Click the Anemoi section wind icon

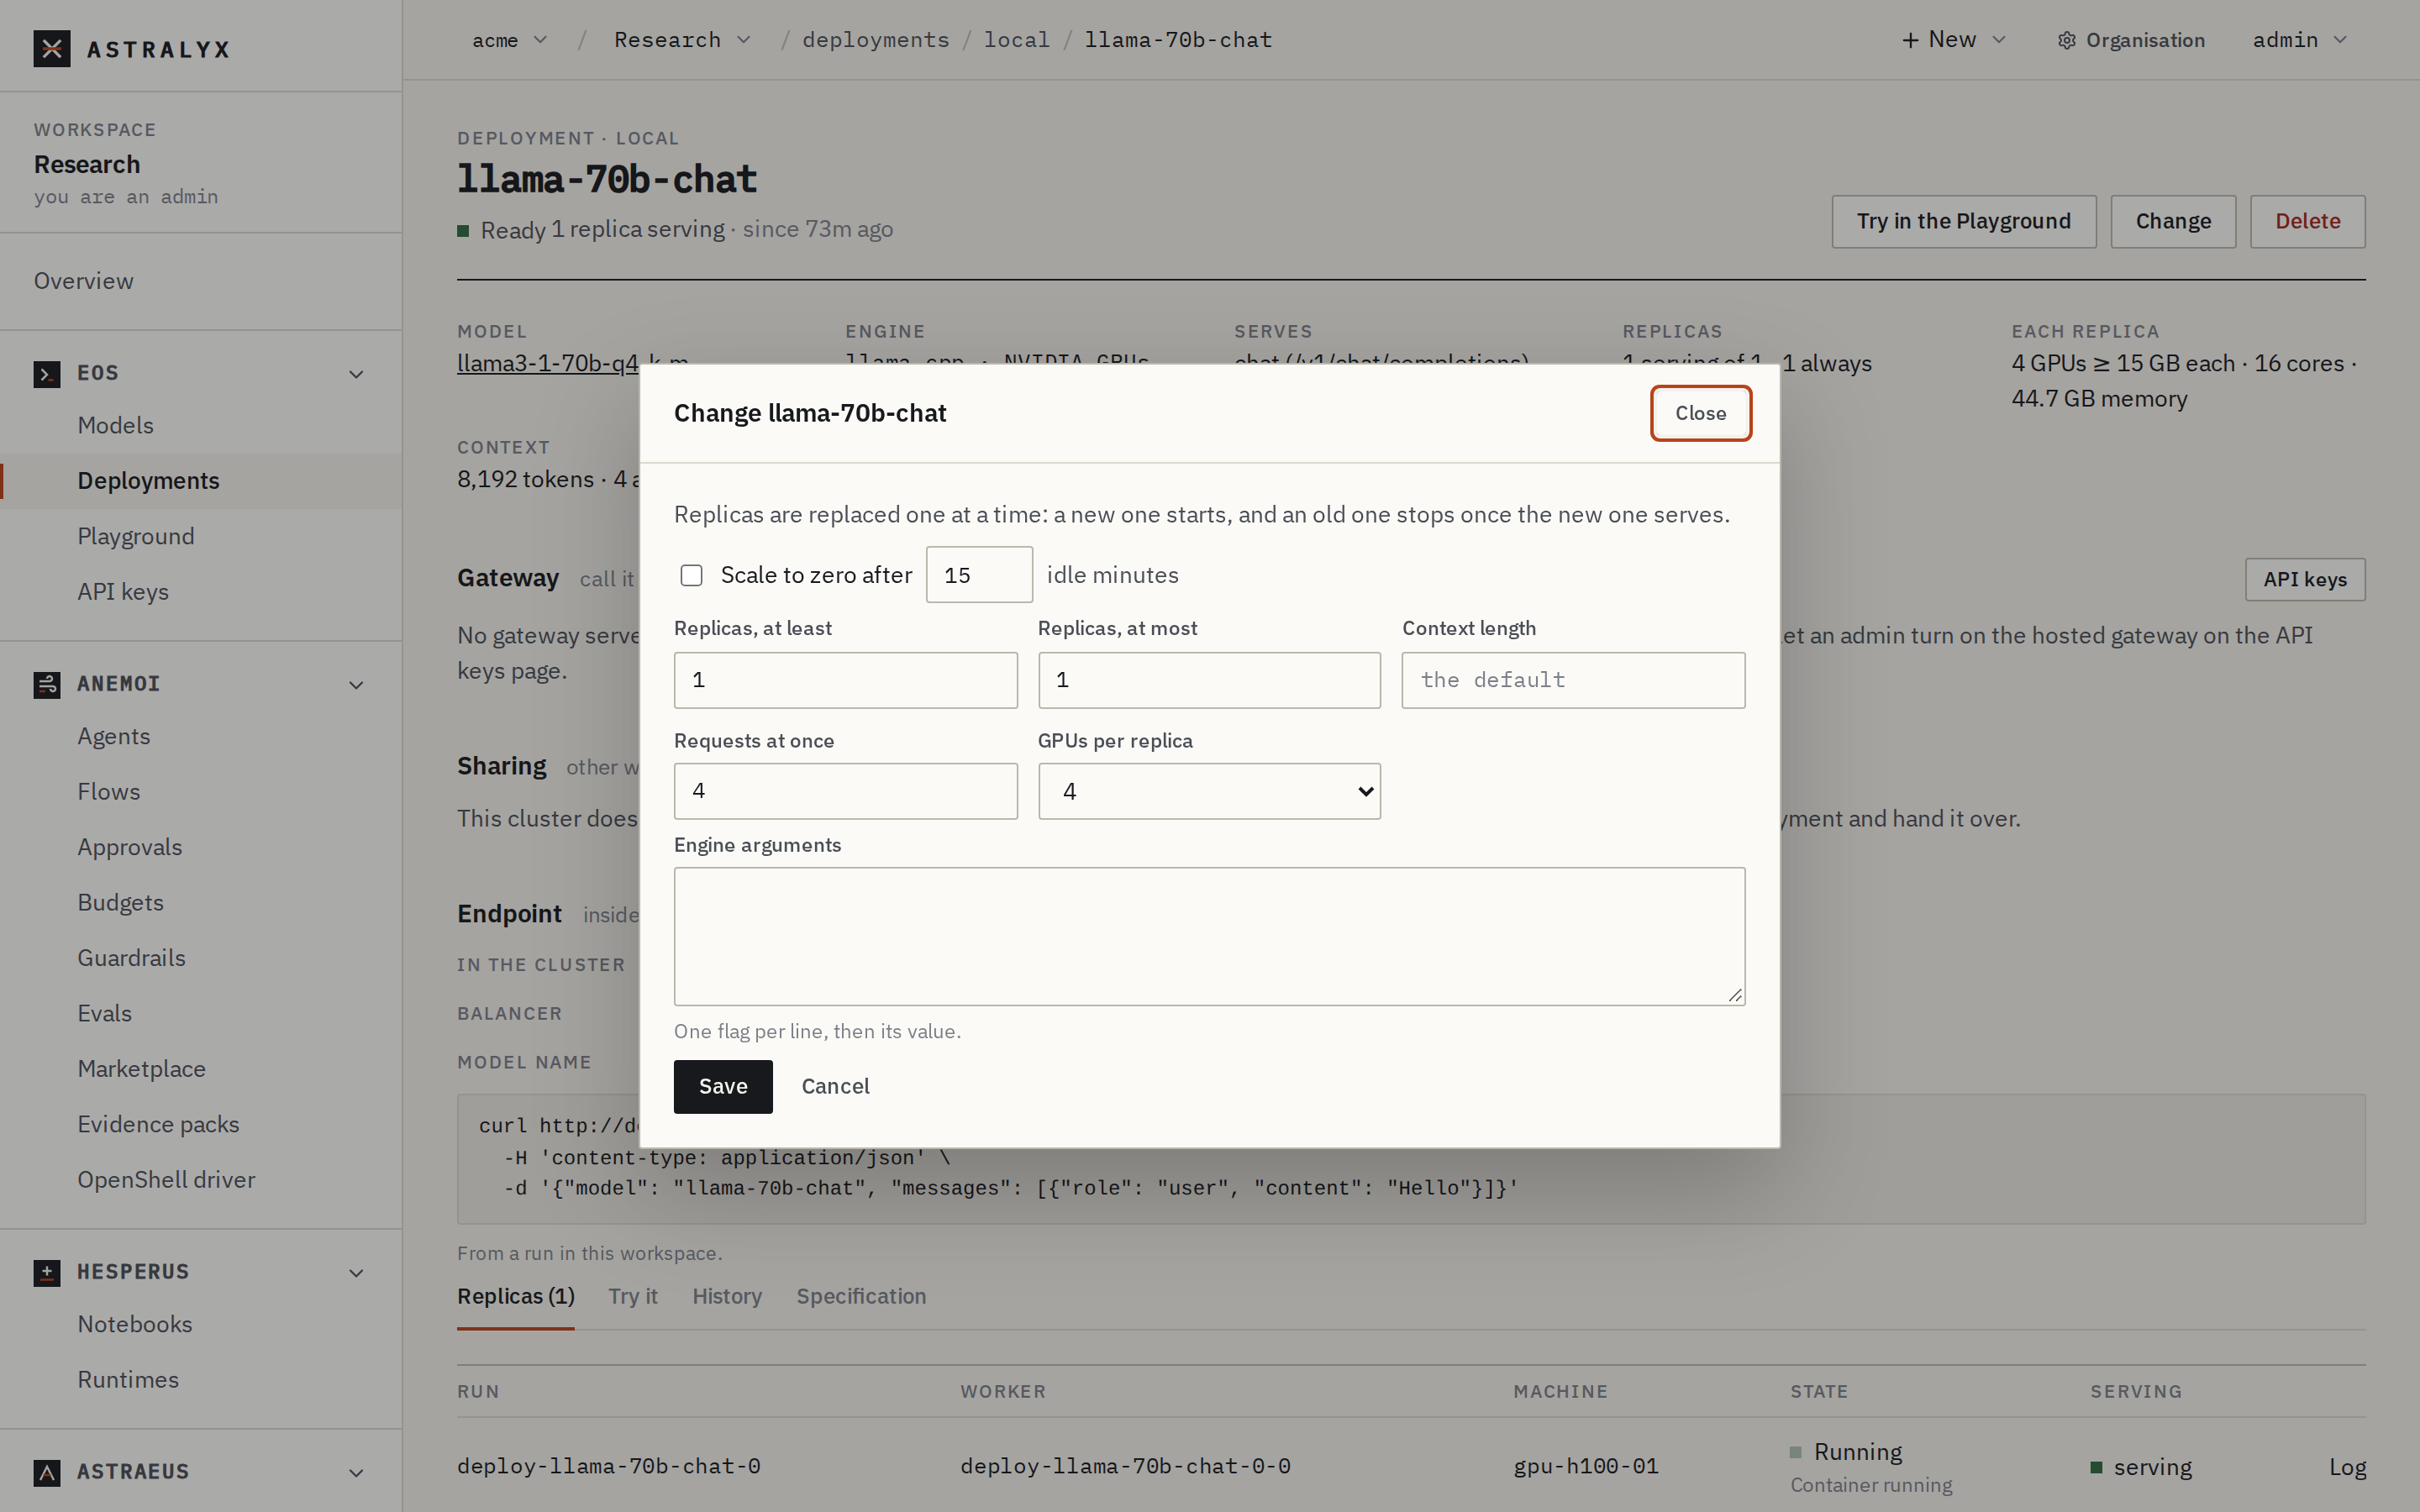pos(46,684)
